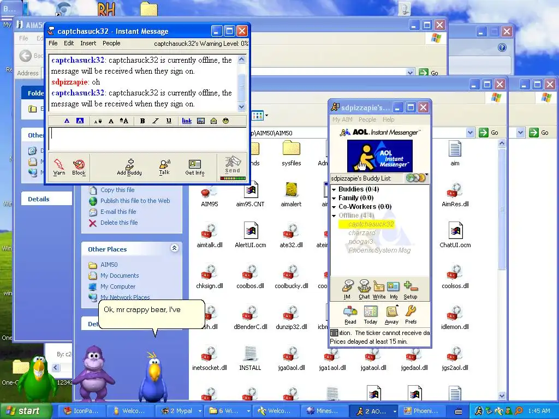Change text color with the blue A icon

coord(67,121)
